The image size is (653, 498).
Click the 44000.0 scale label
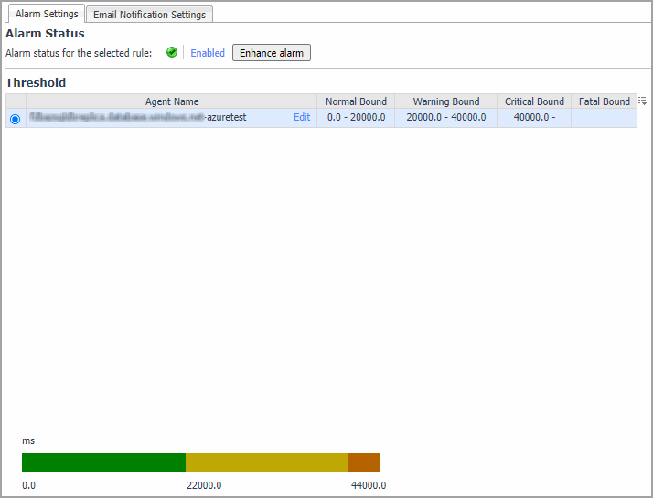click(369, 485)
